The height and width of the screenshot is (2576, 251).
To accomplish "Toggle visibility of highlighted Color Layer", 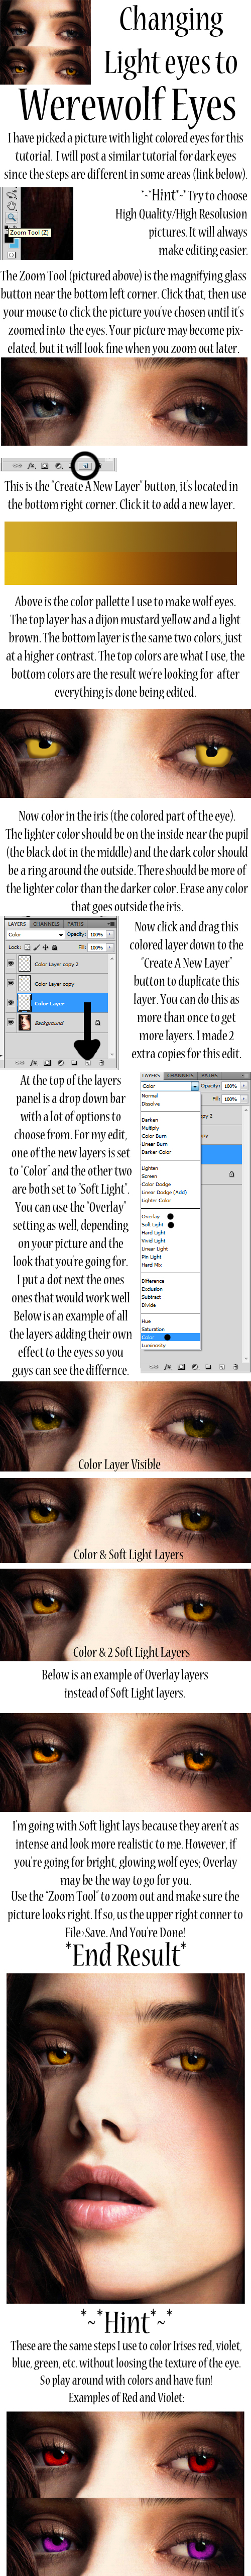I will coord(10,1003).
